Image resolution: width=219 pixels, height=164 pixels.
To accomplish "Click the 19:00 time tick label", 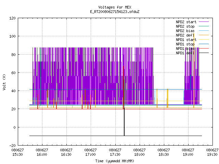I will click(188, 154).
